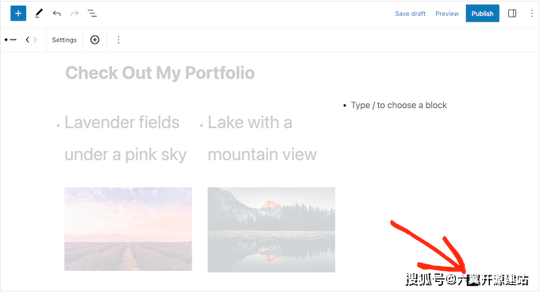540x293 pixels.
Task: Open the block Settings toolbar item
Action: (64, 40)
